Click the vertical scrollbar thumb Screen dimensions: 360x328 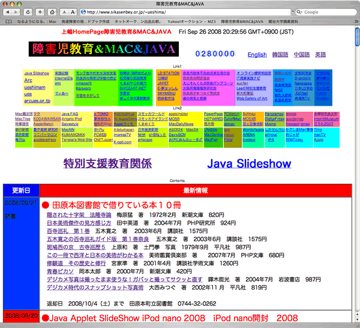[357, 37]
